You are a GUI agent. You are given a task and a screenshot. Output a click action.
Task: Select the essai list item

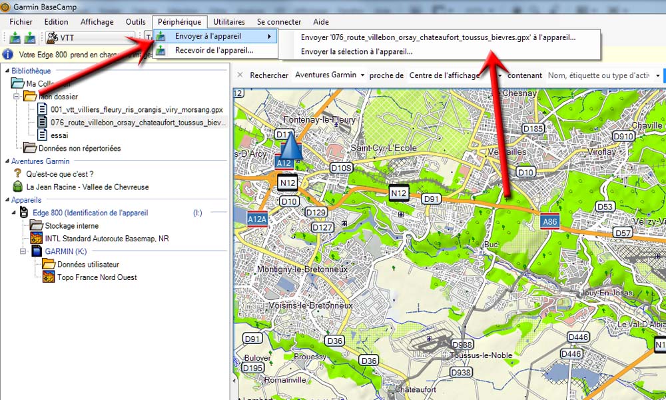[59, 135]
